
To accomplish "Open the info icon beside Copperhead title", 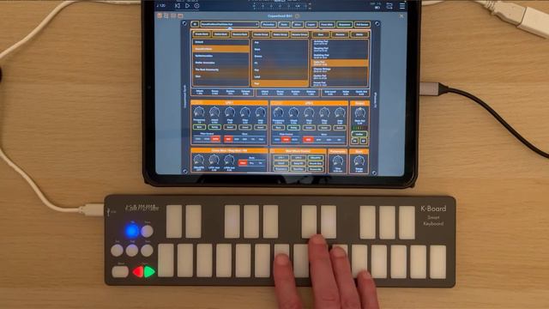I will tap(297, 15).
